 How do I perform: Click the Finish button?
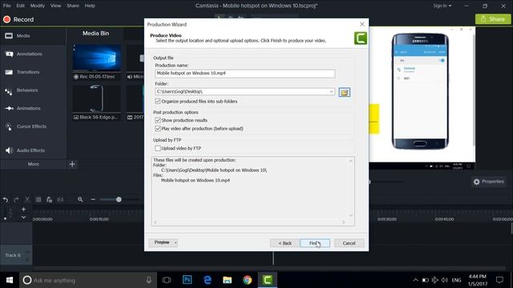315,243
